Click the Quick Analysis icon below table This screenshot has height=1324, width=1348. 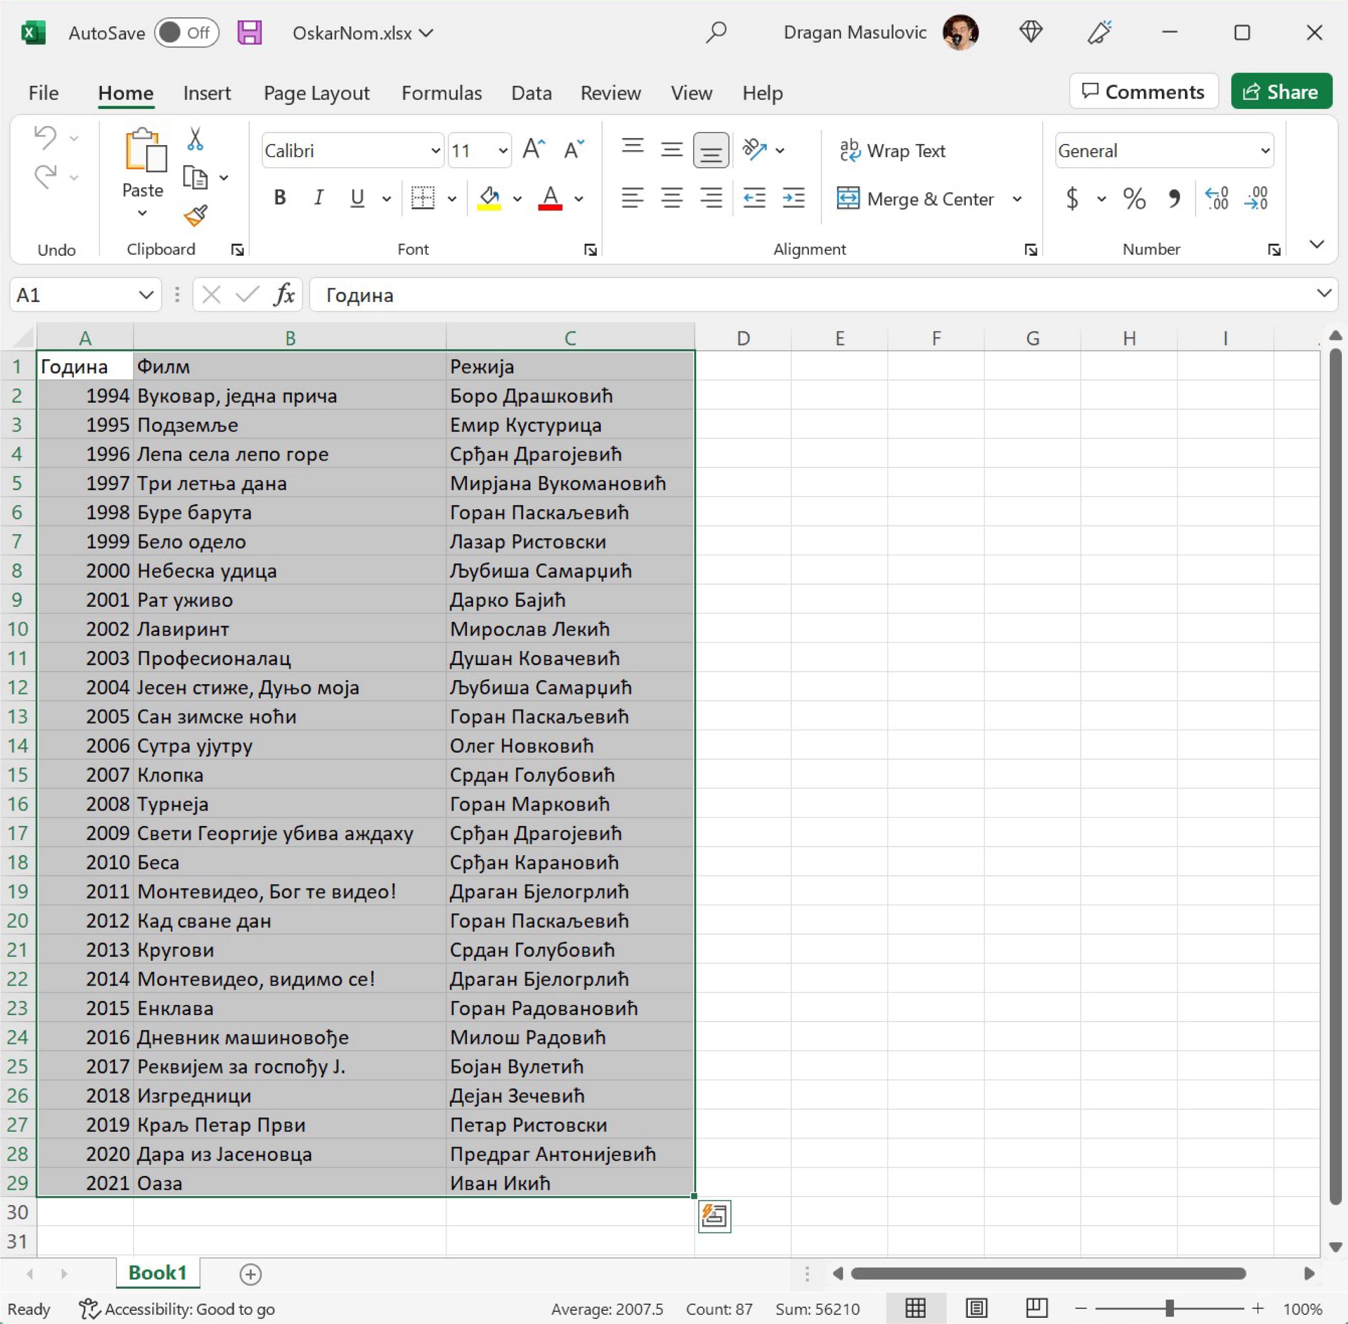[714, 1216]
